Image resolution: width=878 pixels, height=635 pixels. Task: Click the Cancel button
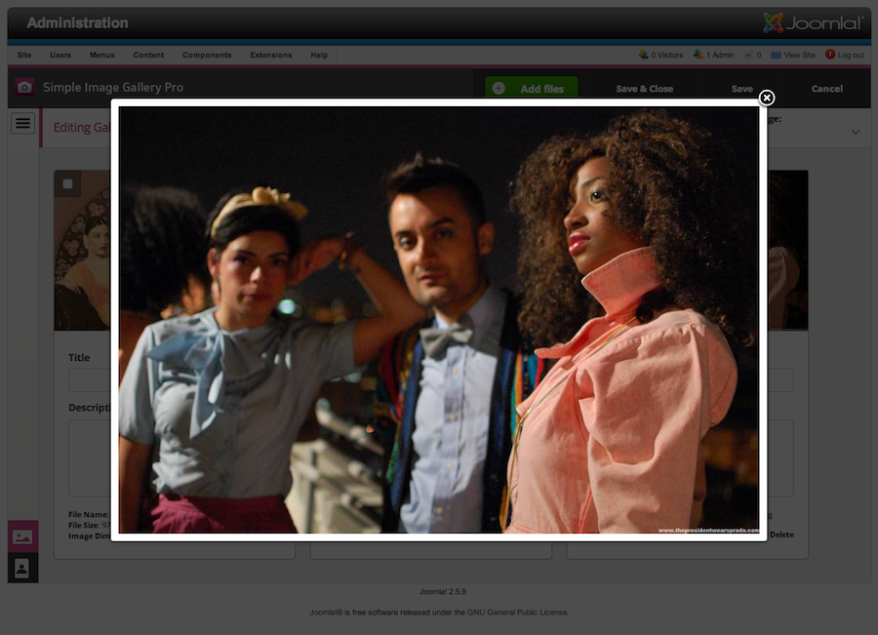827,89
